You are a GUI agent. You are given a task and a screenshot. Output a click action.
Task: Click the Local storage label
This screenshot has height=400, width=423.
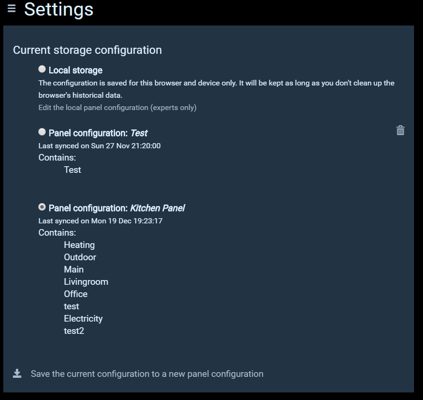[x=76, y=70]
